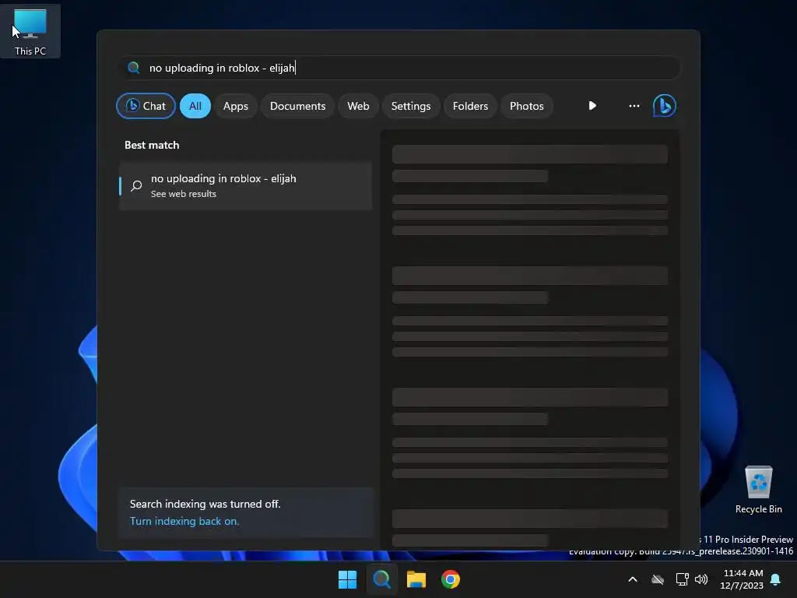
Task: Open the Bing Chat filter button
Action: (x=146, y=106)
